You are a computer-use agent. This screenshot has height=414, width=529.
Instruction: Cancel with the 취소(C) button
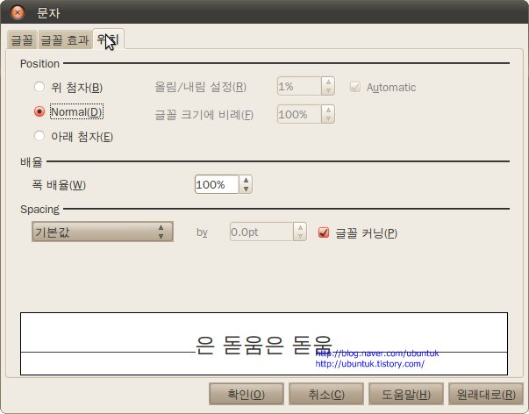tap(326, 394)
